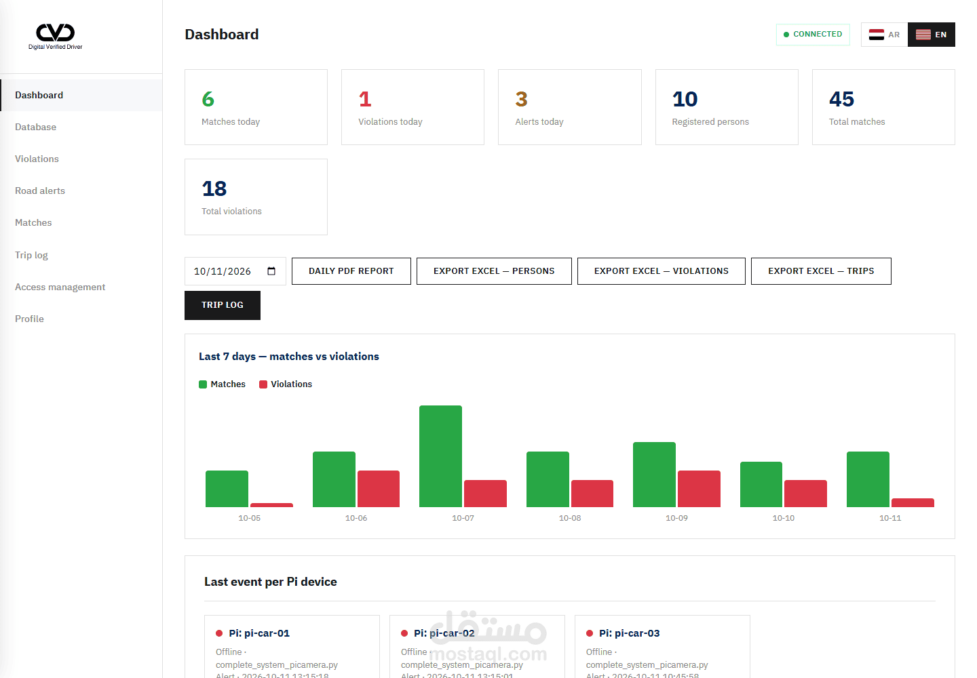Select the green matches bar for 10-05
The image size is (977, 678).
227,489
